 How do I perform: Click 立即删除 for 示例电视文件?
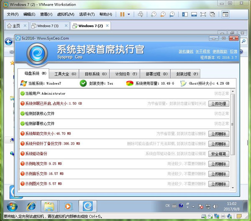point(219,164)
